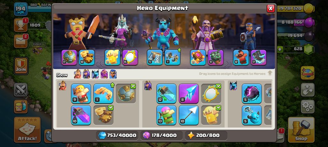The width and height of the screenshot is (328, 147).
Task: Filter equipment by Minion Prince portrait
Action: 95,74
